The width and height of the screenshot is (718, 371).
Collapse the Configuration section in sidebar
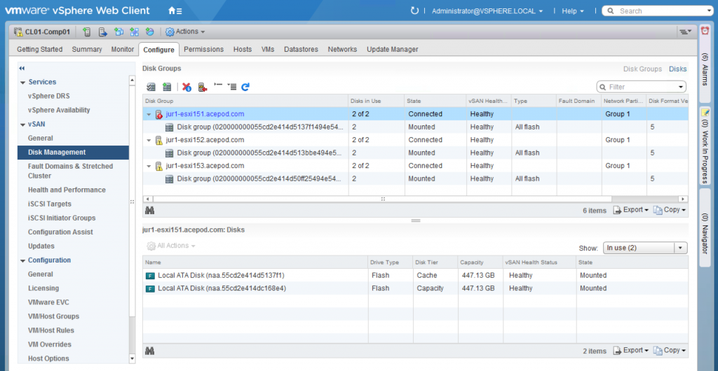tap(22, 260)
